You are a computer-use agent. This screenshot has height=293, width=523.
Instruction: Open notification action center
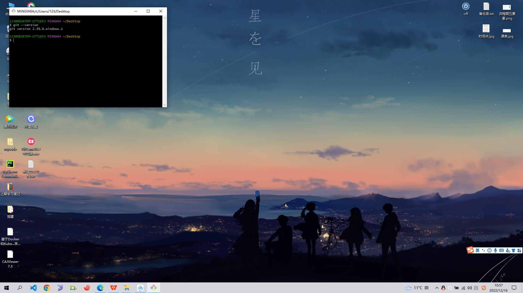click(x=514, y=288)
